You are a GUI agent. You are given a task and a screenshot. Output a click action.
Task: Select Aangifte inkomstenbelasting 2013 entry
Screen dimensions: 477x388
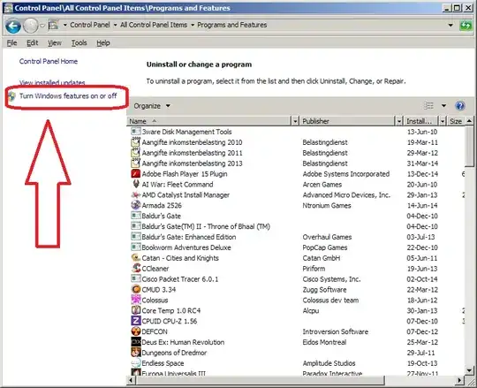[192, 164]
